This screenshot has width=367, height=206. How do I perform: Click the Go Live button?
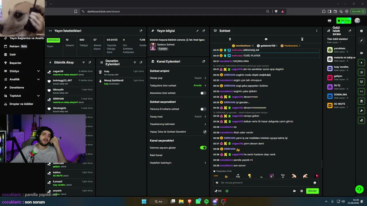tap(344, 21)
